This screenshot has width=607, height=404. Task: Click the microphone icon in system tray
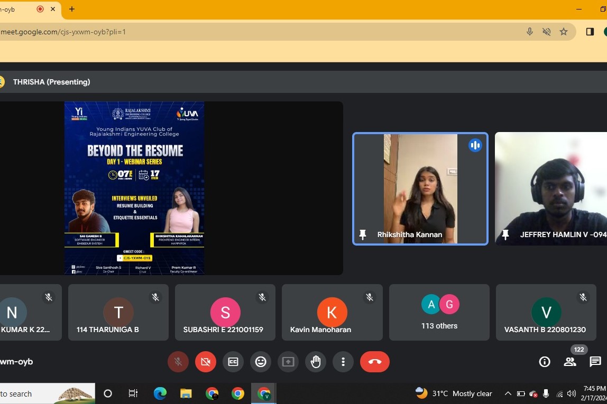[x=546, y=393]
